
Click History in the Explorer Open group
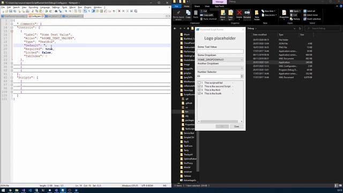[x=295, y=19]
